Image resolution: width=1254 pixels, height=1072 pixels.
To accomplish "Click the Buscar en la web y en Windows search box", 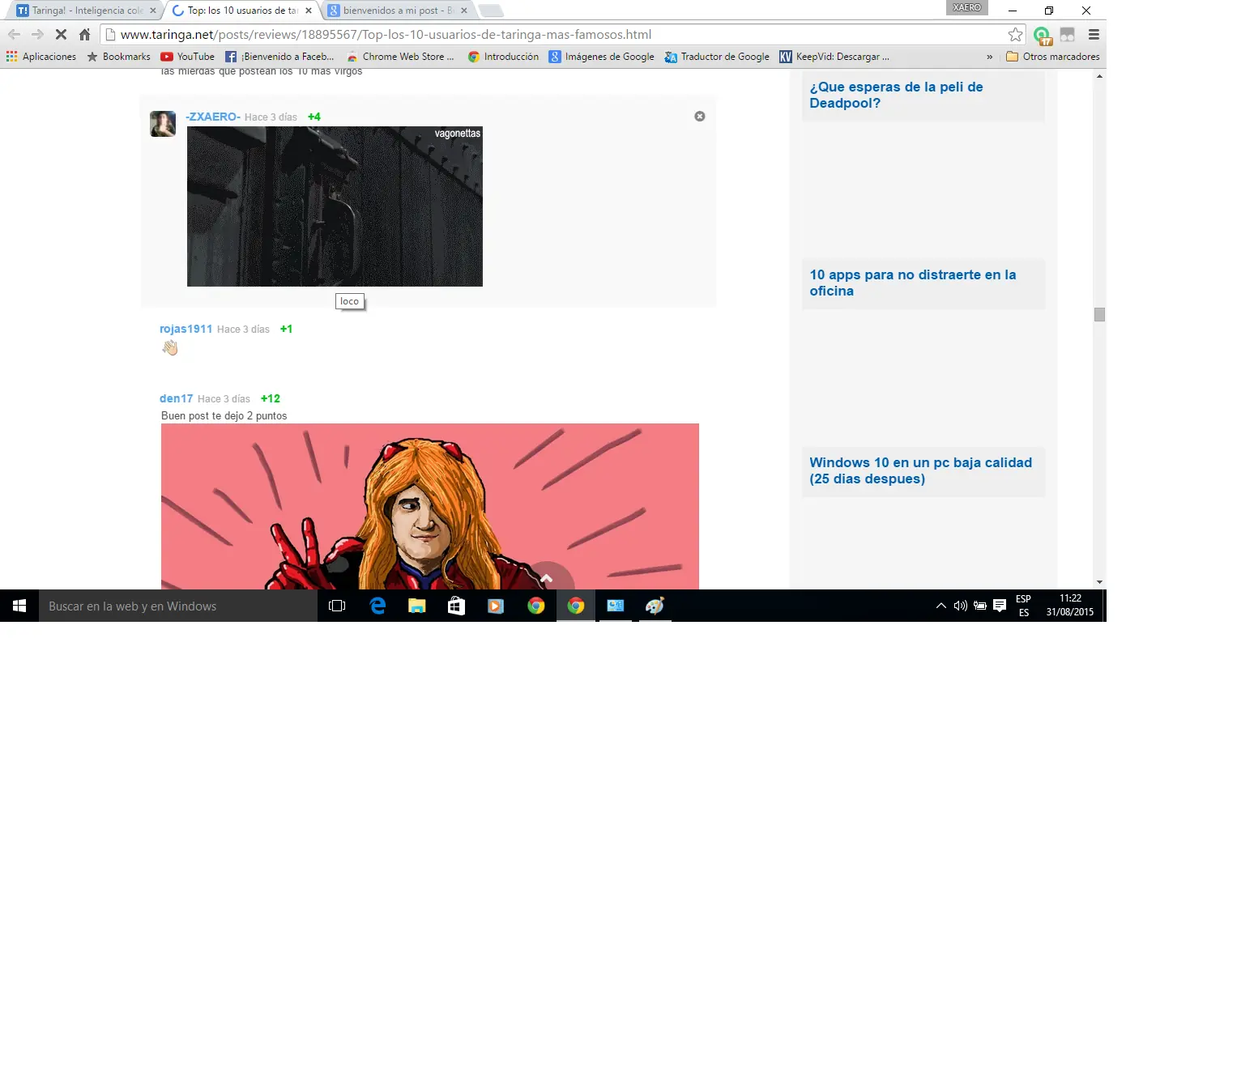I will (x=178, y=606).
